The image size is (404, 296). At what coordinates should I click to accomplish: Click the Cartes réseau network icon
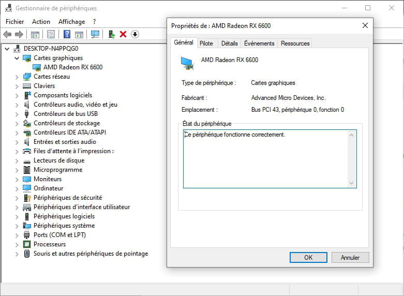[27, 77]
